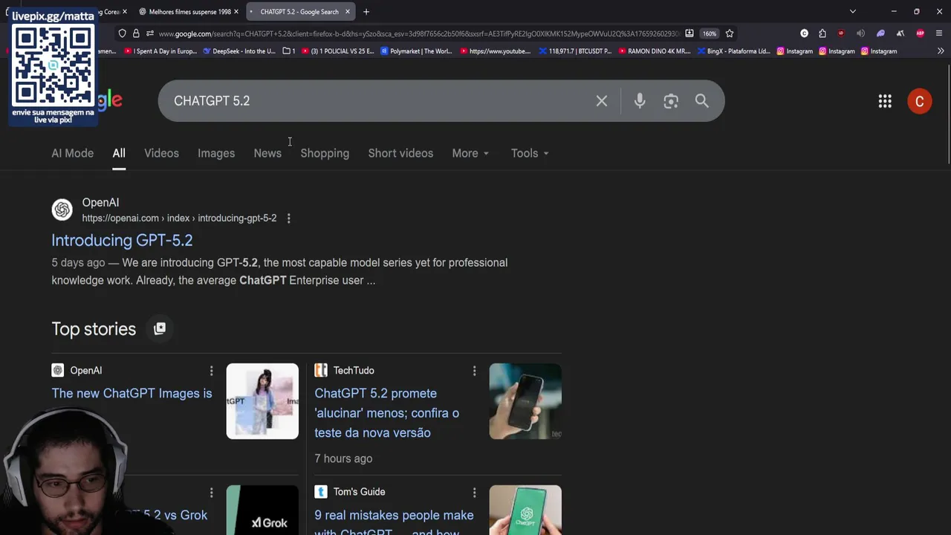The width and height of the screenshot is (951, 535).
Task: Click the icon next to Top stories
Action: [x=160, y=328]
